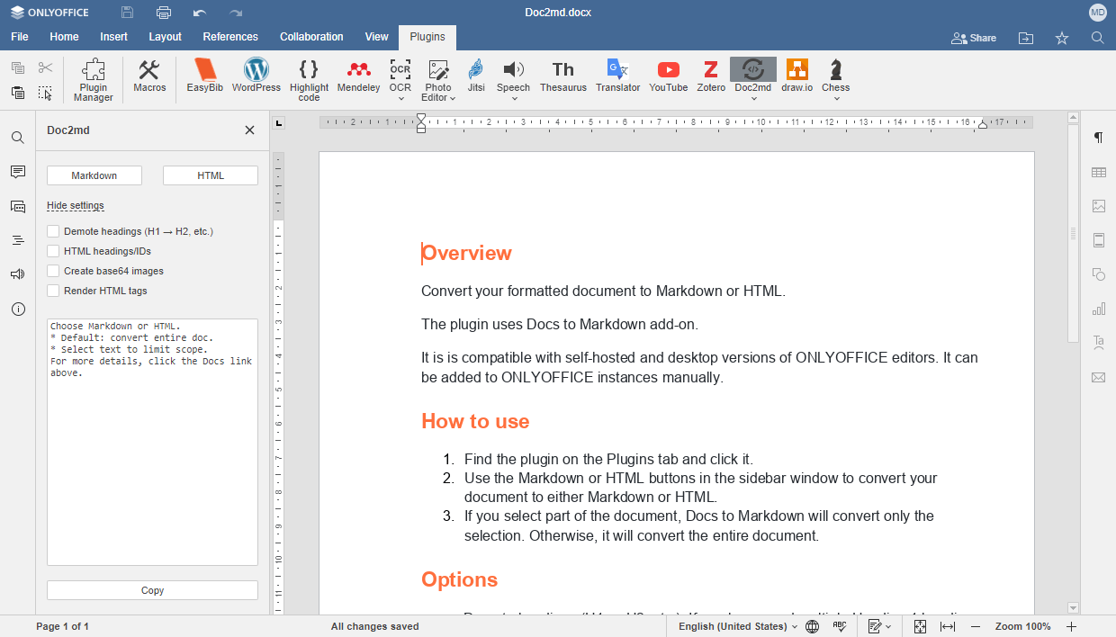1116x637 pixels.
Task: Open shape settings in right sidebar
Action: [1099, 274]
